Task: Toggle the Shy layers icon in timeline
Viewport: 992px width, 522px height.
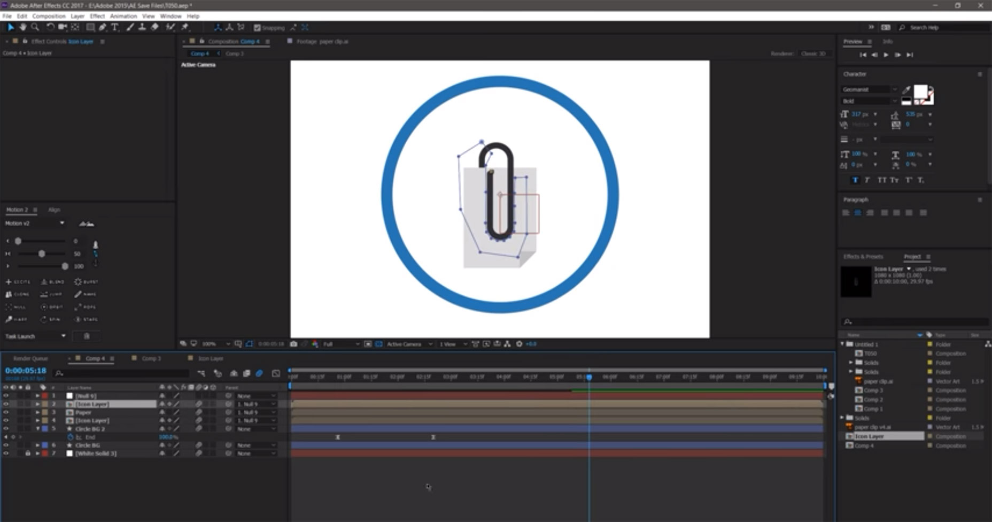Action: pos(234,373)
